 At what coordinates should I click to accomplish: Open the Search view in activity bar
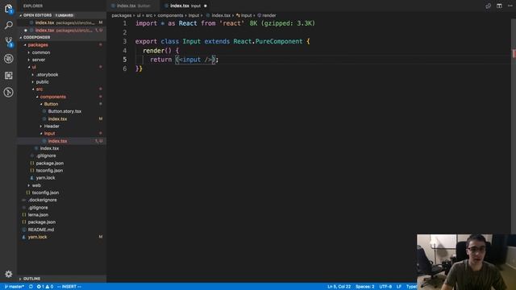(x=9, y=25)
